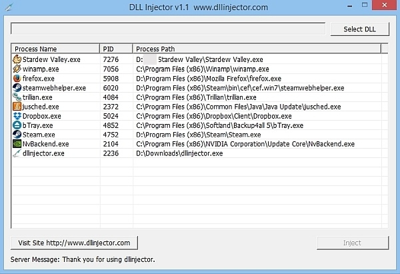Screen dimensions: 400x274
Task: Click the syringe icon beside dllinjector.exe
Action: [x=17, y=153]
